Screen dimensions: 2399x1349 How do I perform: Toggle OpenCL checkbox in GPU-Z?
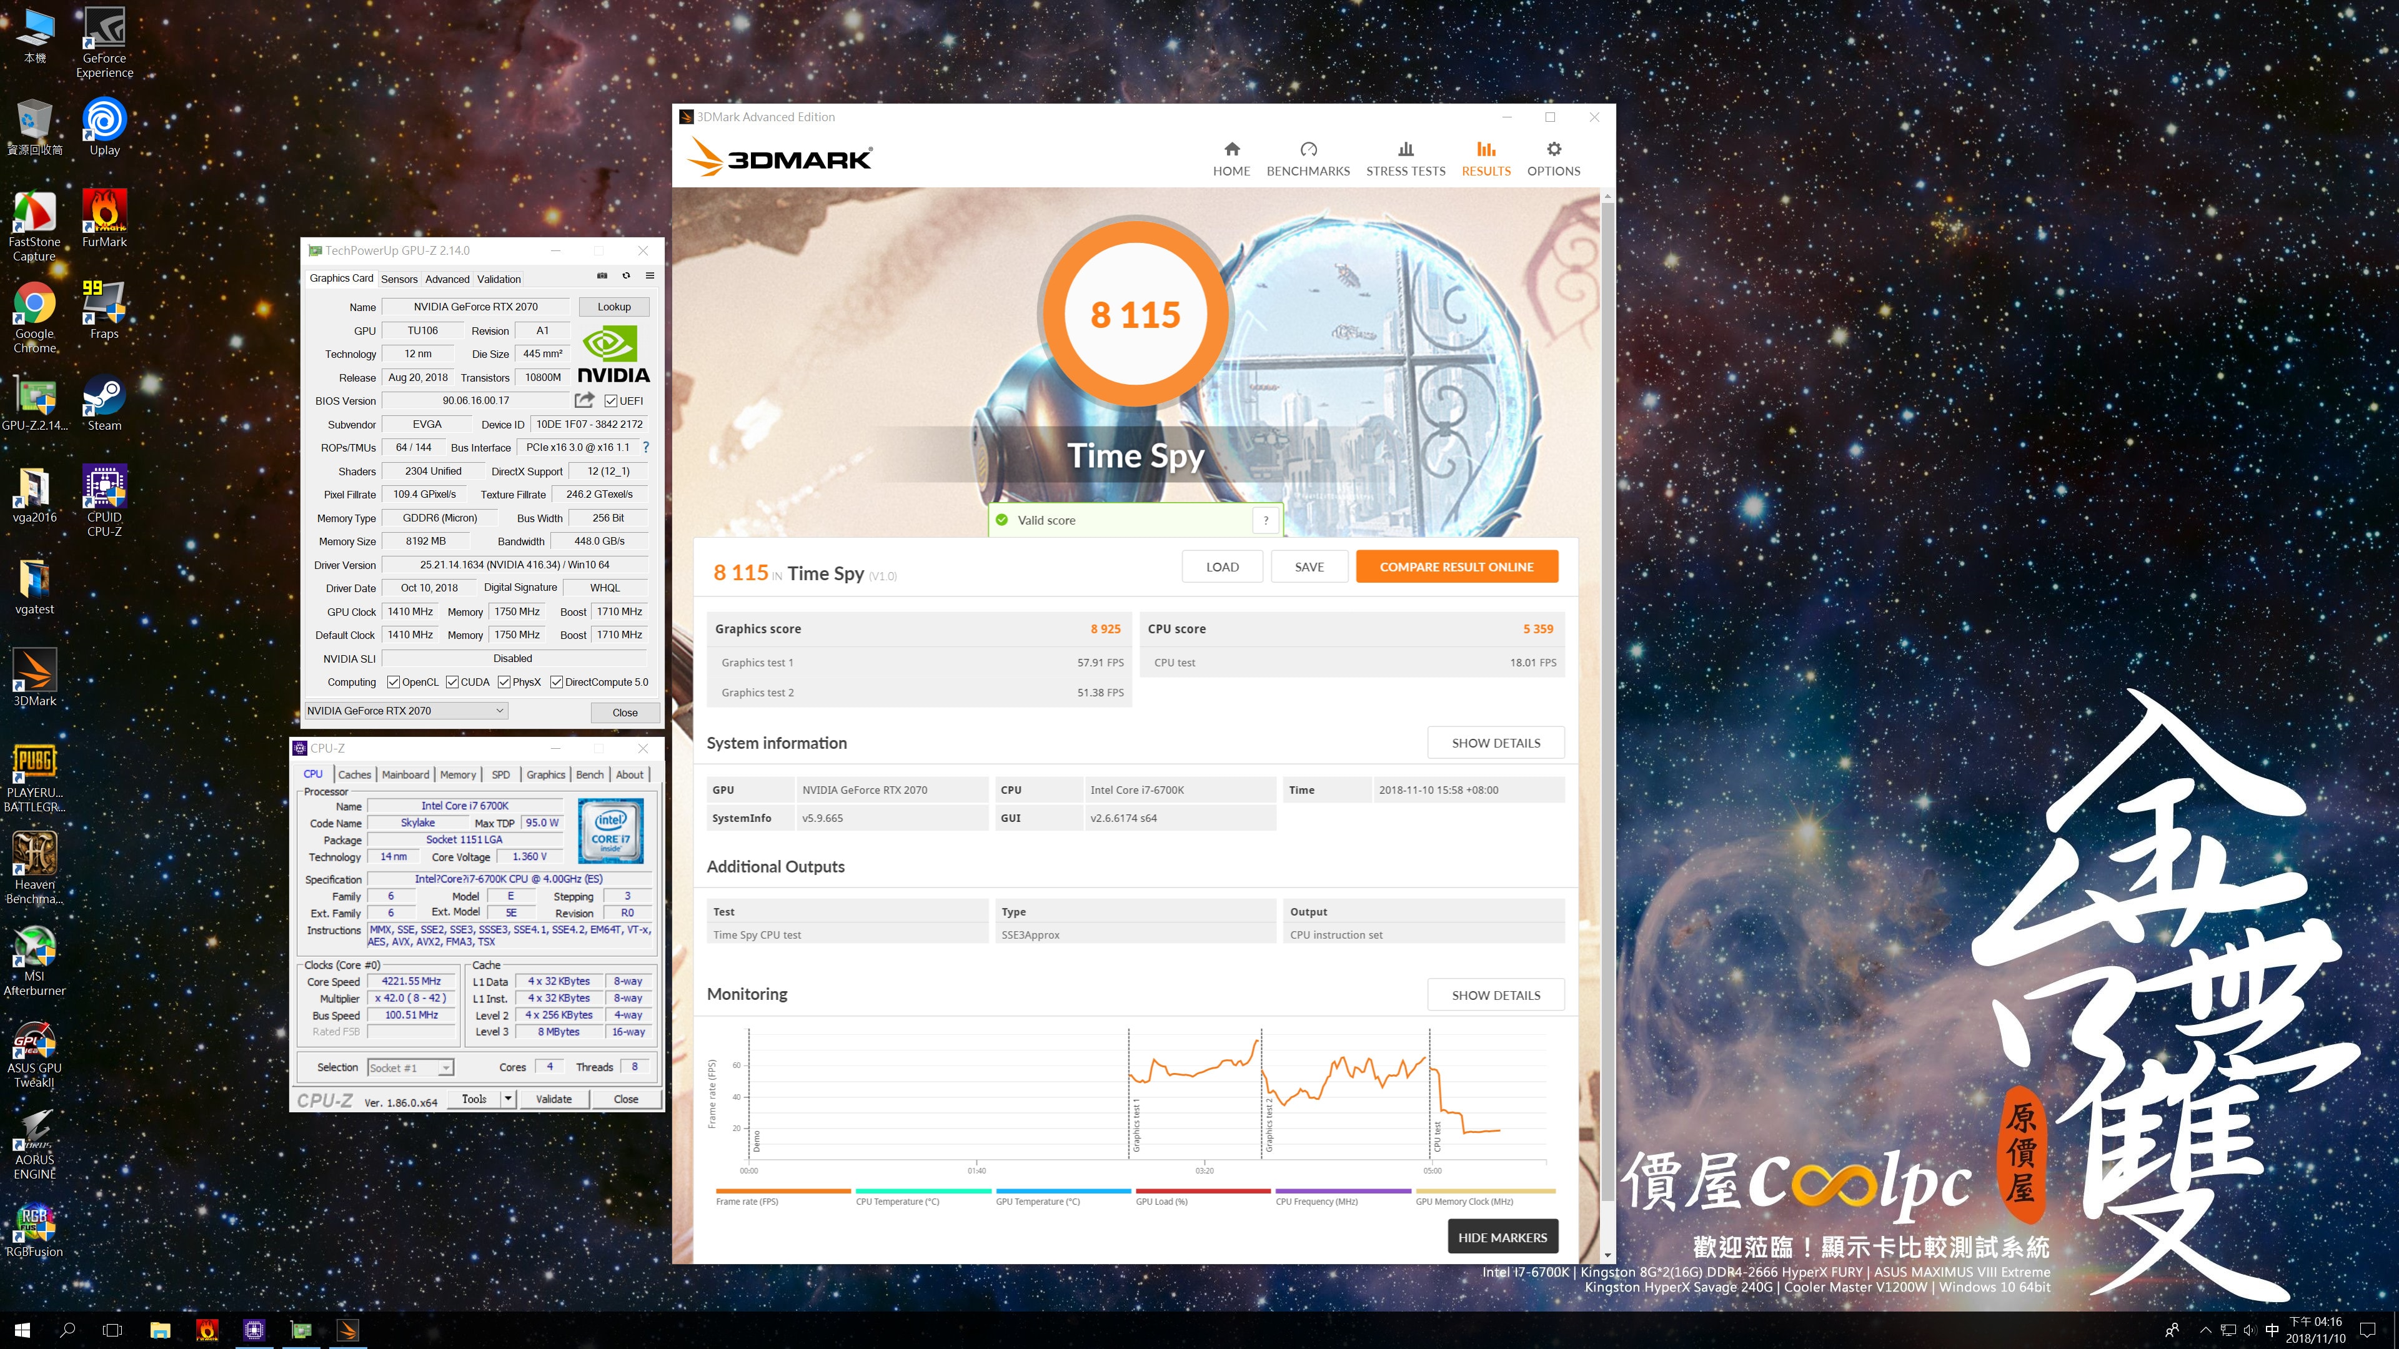point(393,683)
